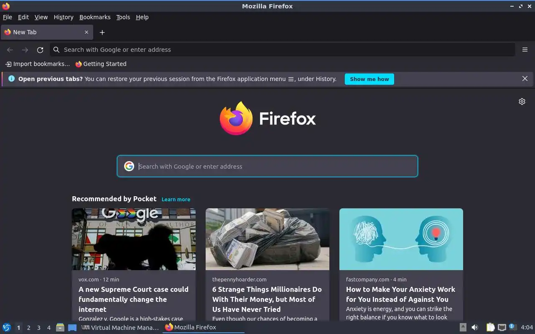
Task: Dismiss the Open previous tabs notification
Action: (x=525, y=78)
